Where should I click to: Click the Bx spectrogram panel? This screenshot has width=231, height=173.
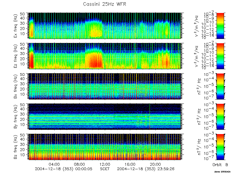tap(105, 86)
